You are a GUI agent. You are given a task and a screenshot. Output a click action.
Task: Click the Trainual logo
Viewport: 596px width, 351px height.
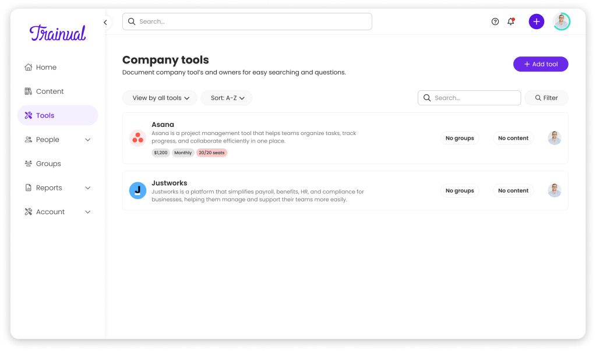tap(58, 33)
